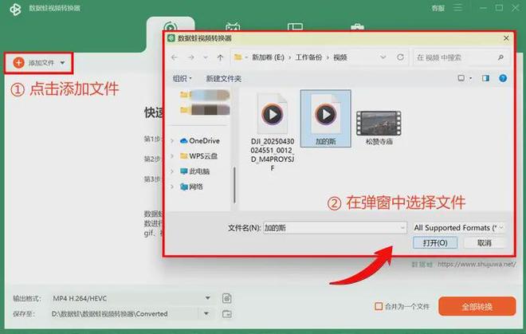Click the converter app logo in title bar
Image resolution: width=526 pixels, height=334 pixels.
pyautogui.click(x=15, y=9)
